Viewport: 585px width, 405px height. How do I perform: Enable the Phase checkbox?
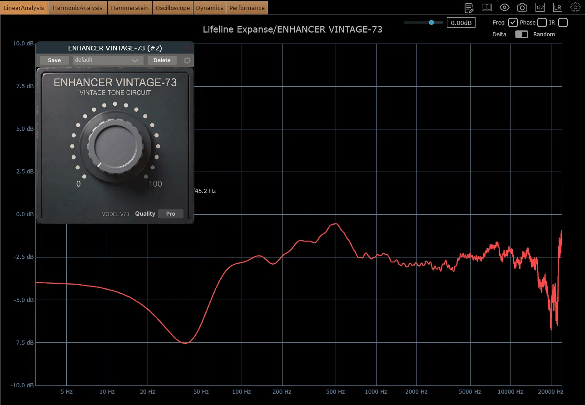542,23
